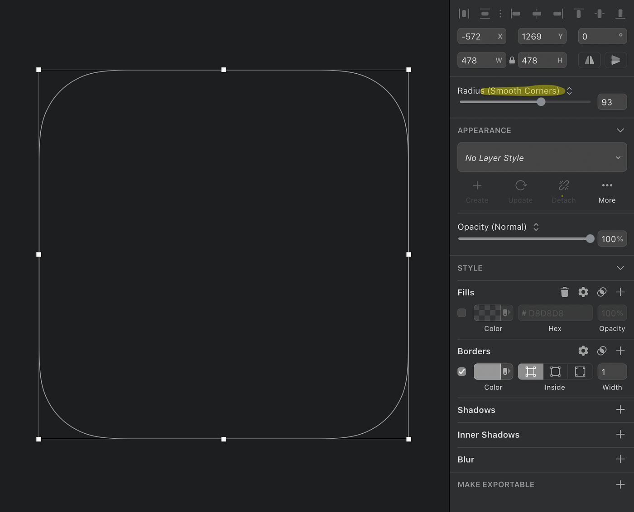
Task: Flip the layer vertically
Action: (x=616, y=60)
